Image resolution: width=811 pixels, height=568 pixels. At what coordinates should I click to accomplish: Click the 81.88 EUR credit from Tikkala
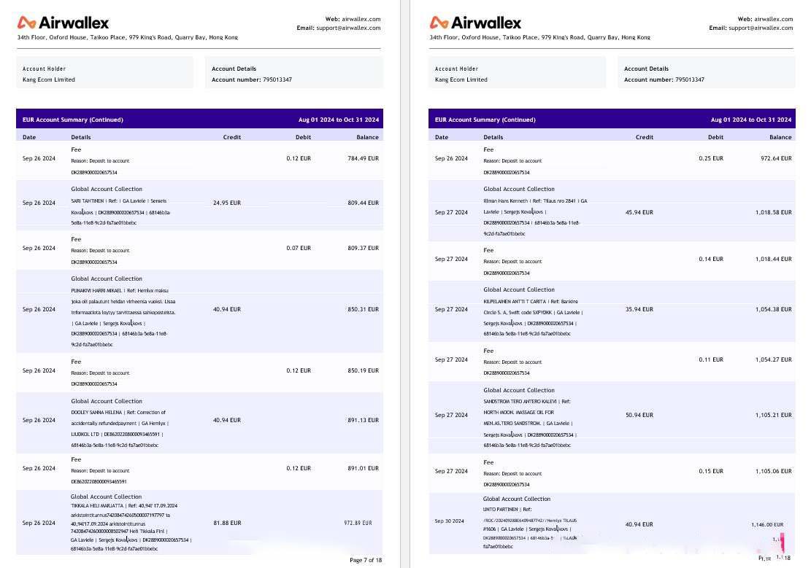(x=226, y=523)
